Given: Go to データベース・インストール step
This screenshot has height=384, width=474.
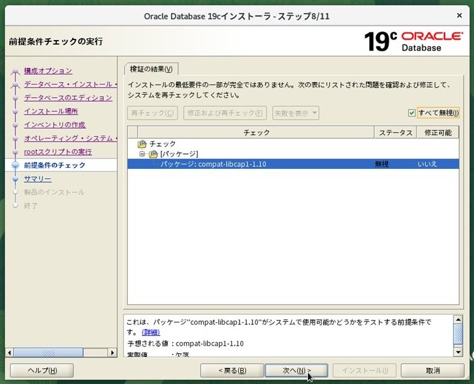Looking at the screenshot, I should pyautogui.click(x=70, y=84).
